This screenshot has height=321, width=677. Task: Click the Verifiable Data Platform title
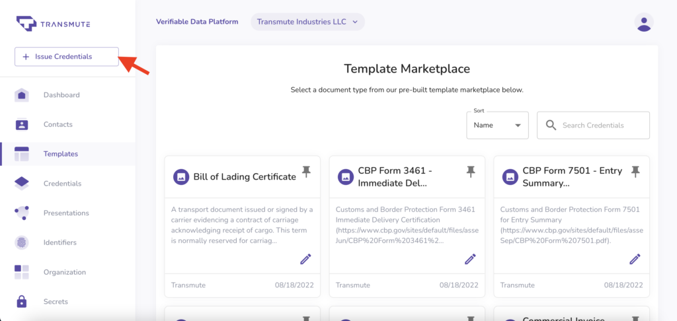point(197,22)
